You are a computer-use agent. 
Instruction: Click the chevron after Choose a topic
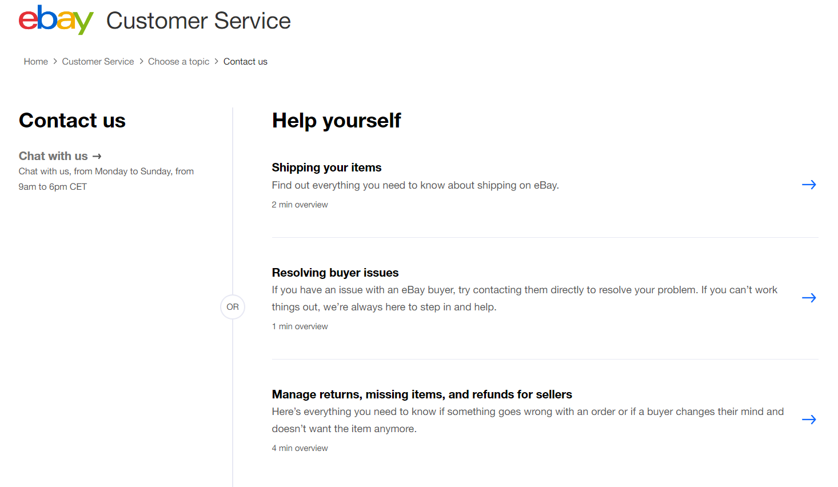tap(217, 61)
